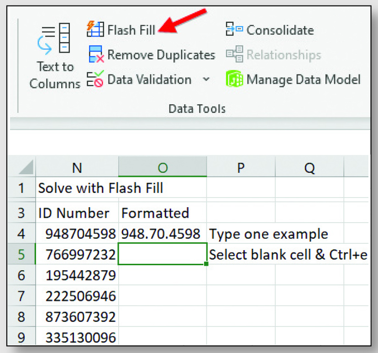Screen dimensions: 378x353
Task: Click the Manage Data Model label
Action: pyautogui.click(x=304, y=80)
